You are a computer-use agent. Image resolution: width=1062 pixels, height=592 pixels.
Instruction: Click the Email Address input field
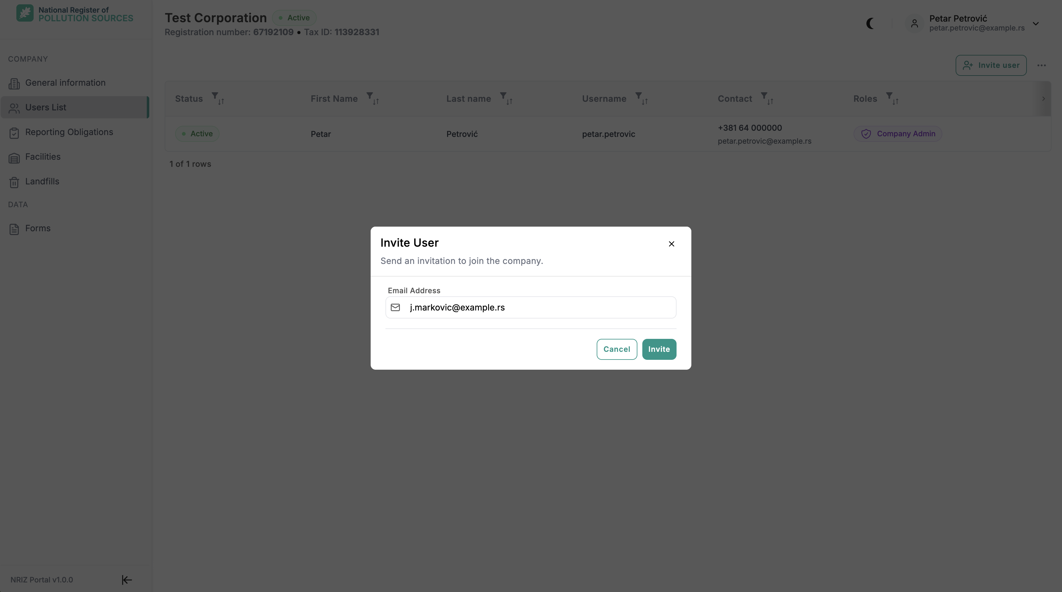pyautogui.click(x=531, y=307)
